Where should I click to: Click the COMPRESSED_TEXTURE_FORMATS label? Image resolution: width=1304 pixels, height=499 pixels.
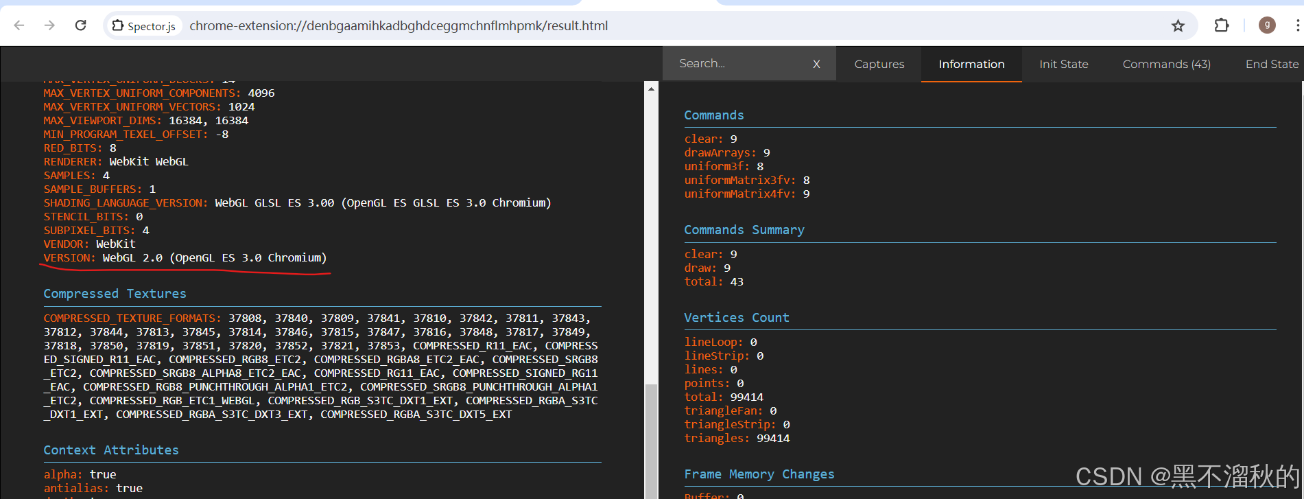click(x=132, y=318)
